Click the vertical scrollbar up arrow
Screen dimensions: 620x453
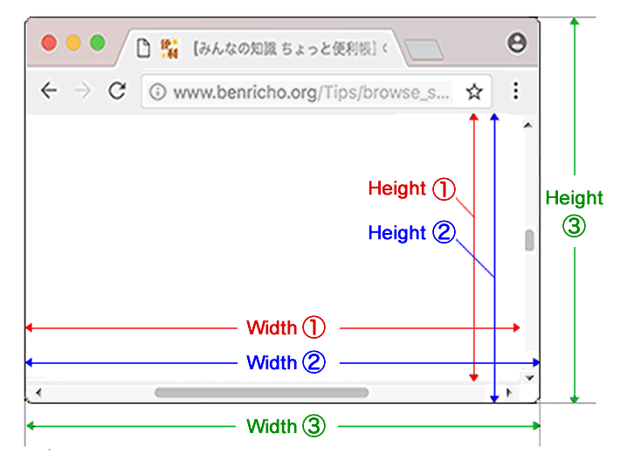tap(527, 126)
